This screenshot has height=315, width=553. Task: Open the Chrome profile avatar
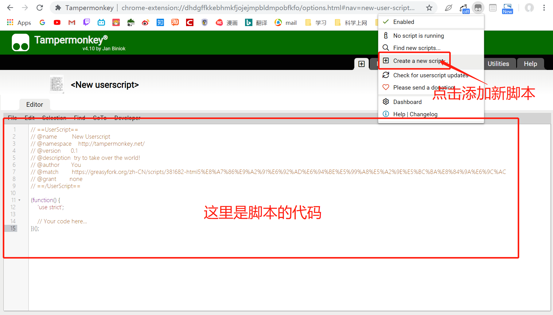point(529,8)
